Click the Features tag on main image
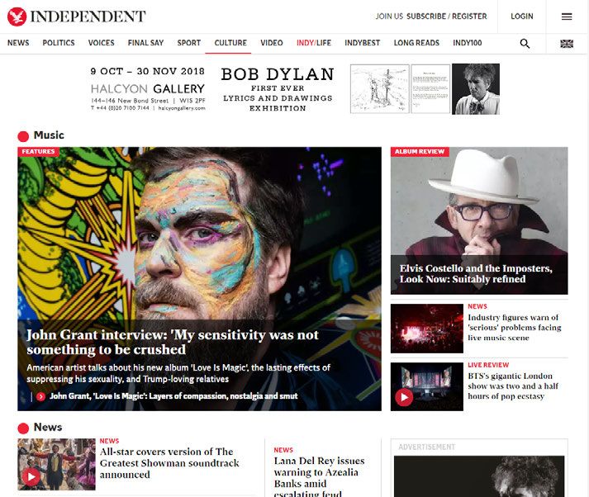 38,151
